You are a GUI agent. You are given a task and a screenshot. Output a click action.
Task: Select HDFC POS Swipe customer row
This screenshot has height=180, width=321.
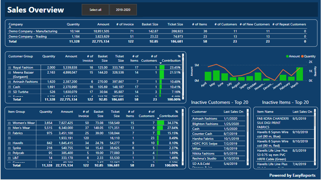(218, 143)
